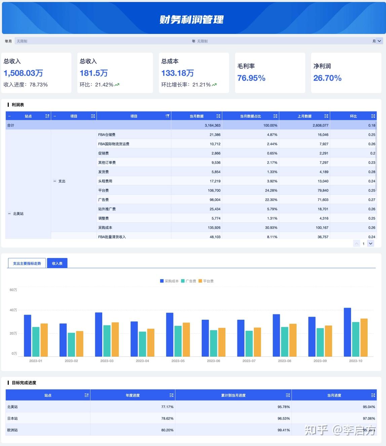Sort by 当月数据占比 column icon
This screenshot has height=446, width=386.
275,116
